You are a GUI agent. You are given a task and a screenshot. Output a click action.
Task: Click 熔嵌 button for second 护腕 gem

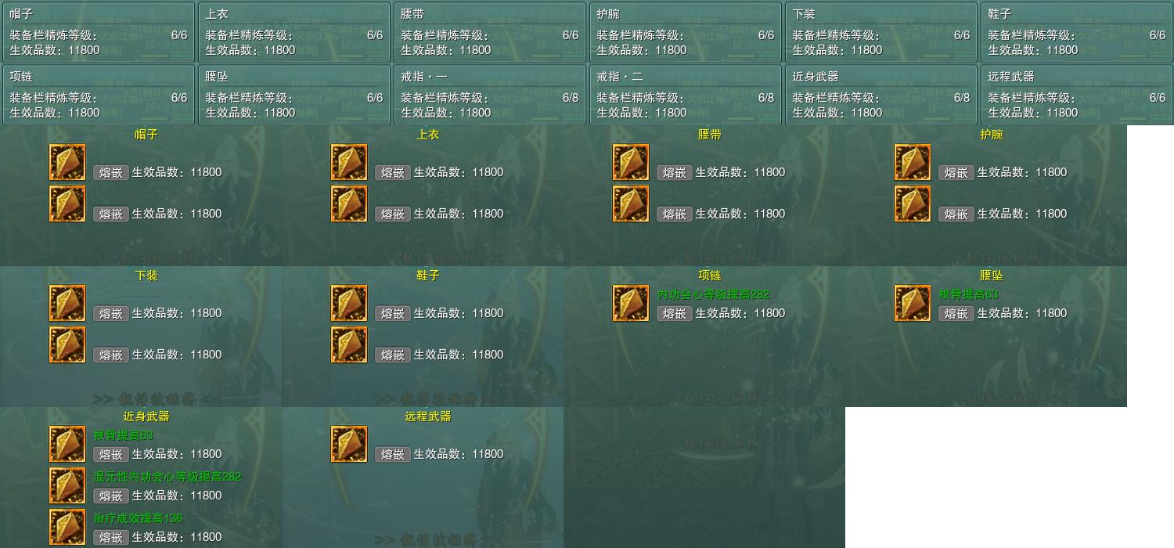pyautogui.click(x=956, y=215)
